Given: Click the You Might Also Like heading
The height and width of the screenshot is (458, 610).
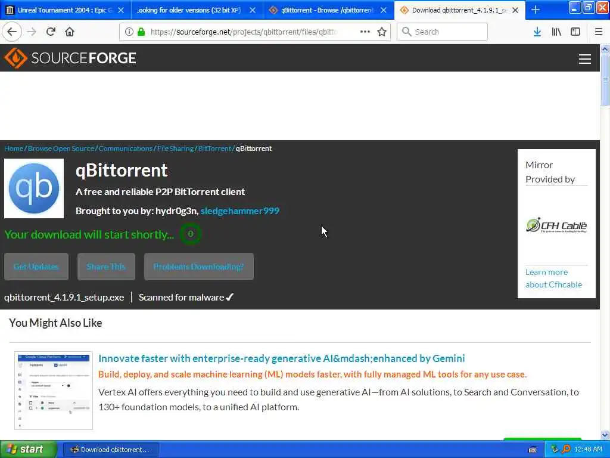Looking at the screenshot, I should click(x=55, y=323).
